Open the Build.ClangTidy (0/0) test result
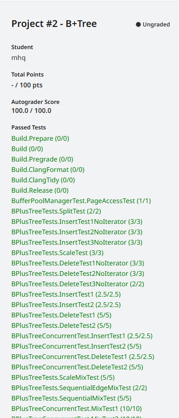 pyautogui.click(x=43, y=180)
